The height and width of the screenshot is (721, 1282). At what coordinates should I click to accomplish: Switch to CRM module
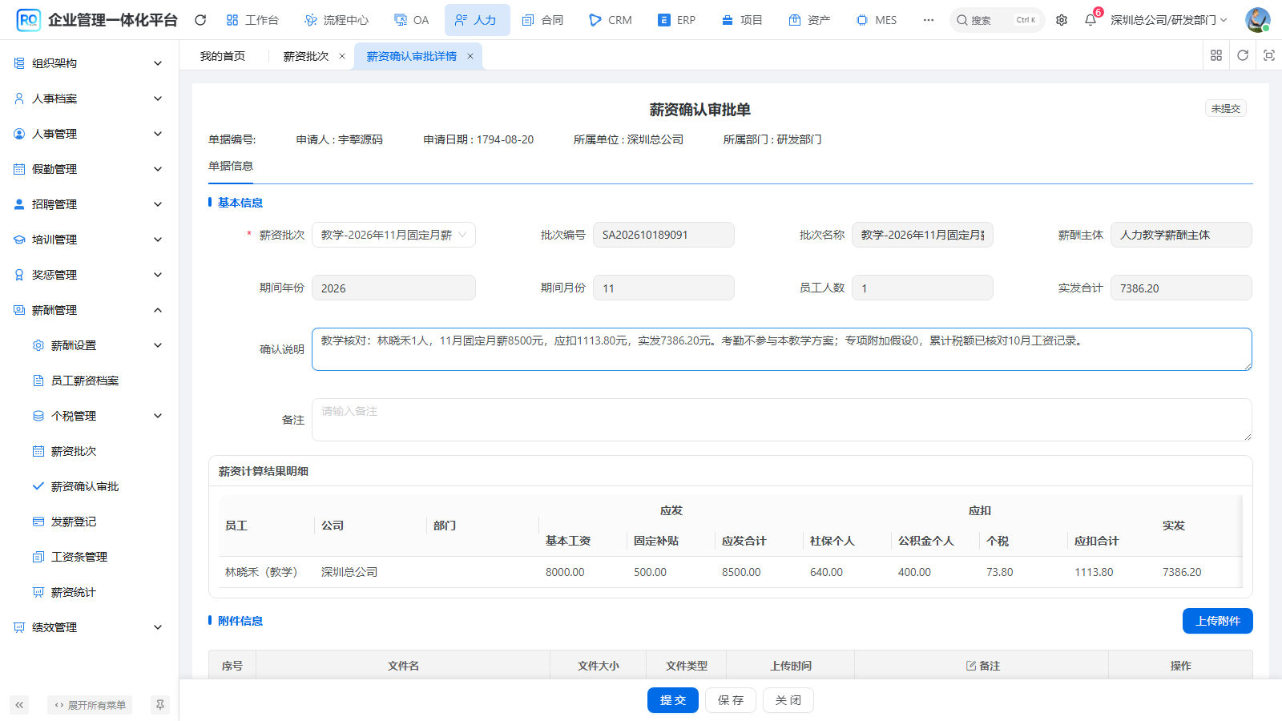coord(611,20)
